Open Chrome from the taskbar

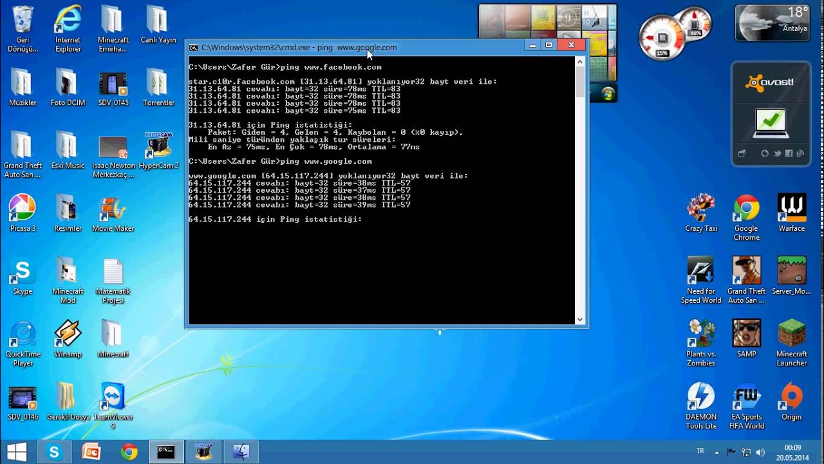129,452
